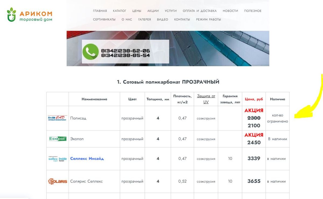Go to the Акции page
This screenshot has width=323, height=199.
click(x=152, y=11)
